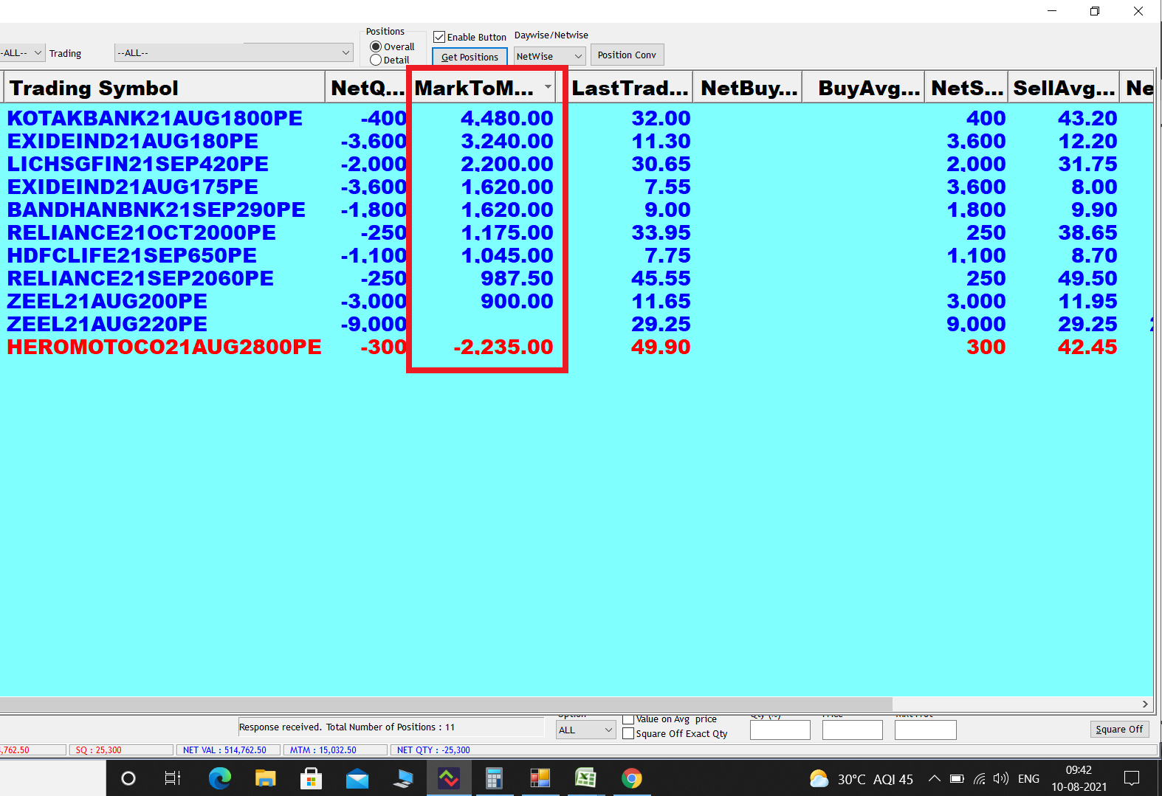Viewport: 1162px width, 796px height.
Task: Open Task View on taskbar
Action: (172, 778)
